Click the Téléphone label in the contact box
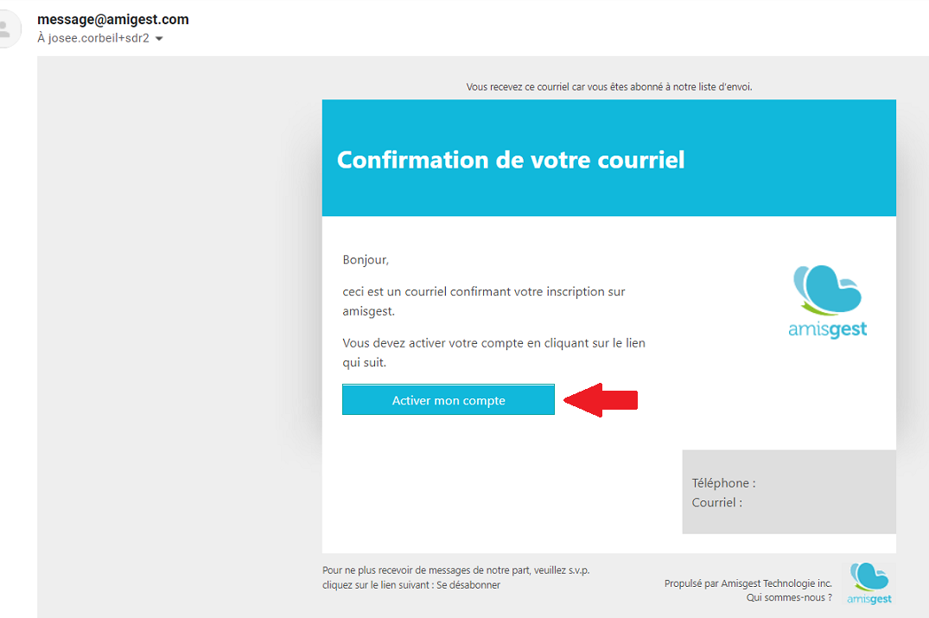 723,483
